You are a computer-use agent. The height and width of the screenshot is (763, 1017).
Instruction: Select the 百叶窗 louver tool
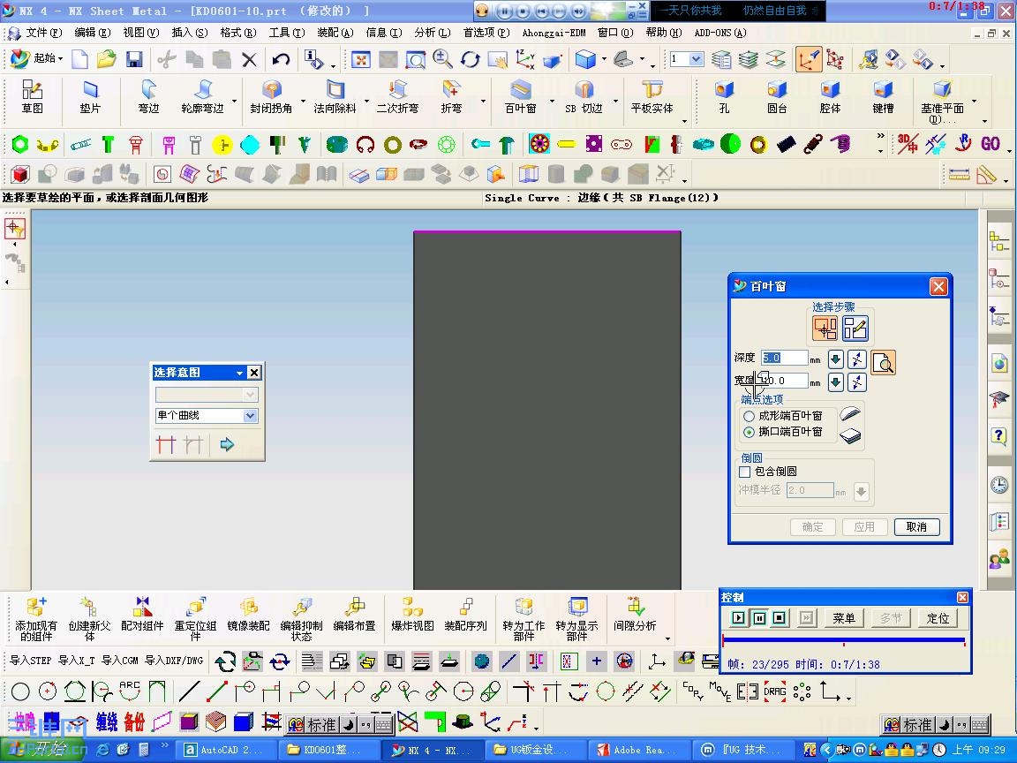click(x=520, y=98)
